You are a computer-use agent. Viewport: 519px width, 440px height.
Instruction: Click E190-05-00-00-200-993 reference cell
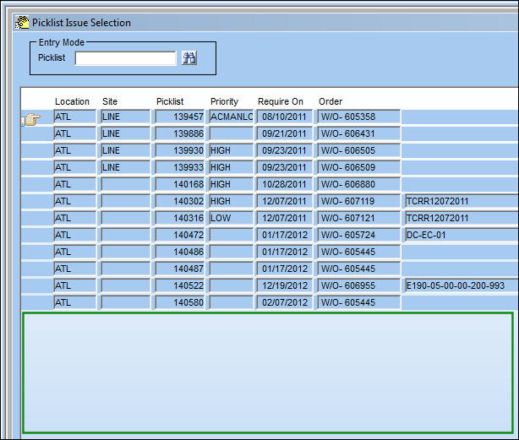[x=462, y=285]
